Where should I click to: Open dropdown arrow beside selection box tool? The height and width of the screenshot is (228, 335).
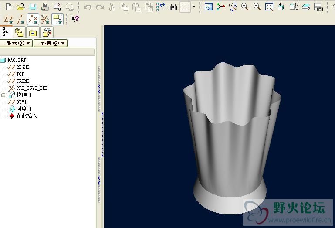193,7
